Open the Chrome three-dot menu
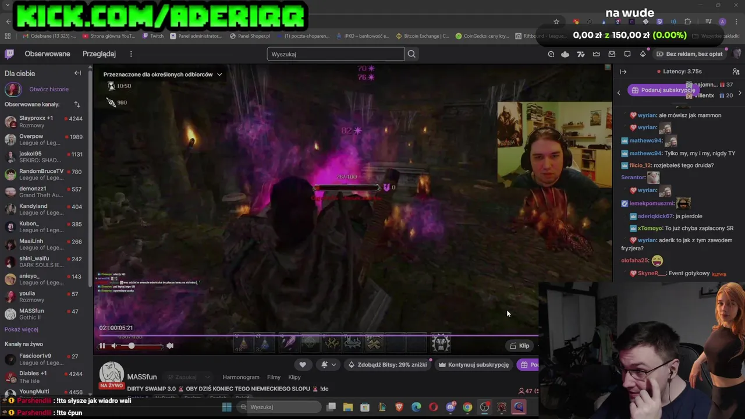The image size is (745, 419). pos(736,22)
